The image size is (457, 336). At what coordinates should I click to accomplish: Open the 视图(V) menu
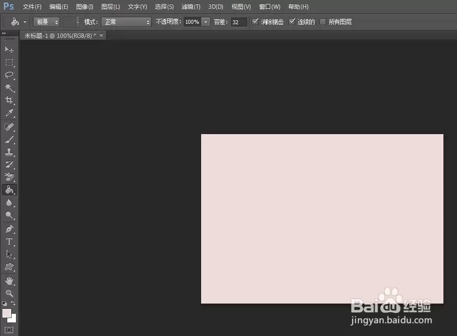click(241, 7)
